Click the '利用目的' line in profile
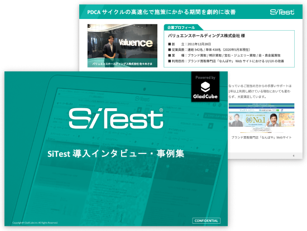 226,61
